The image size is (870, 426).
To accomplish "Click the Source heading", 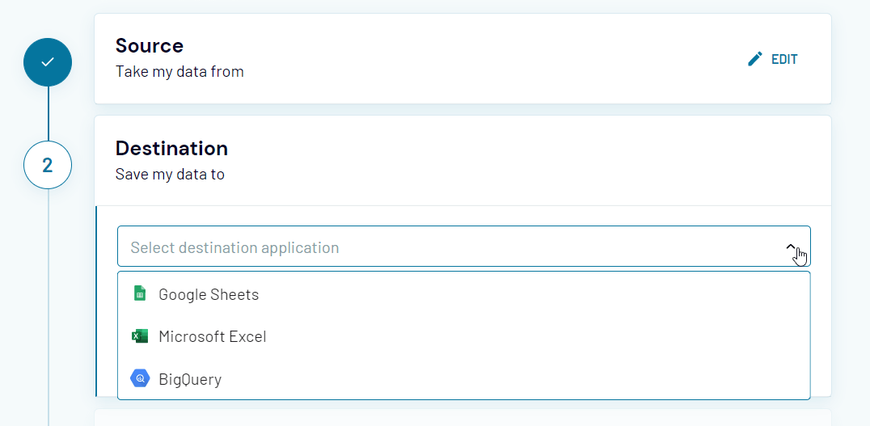I will [150, 45].
